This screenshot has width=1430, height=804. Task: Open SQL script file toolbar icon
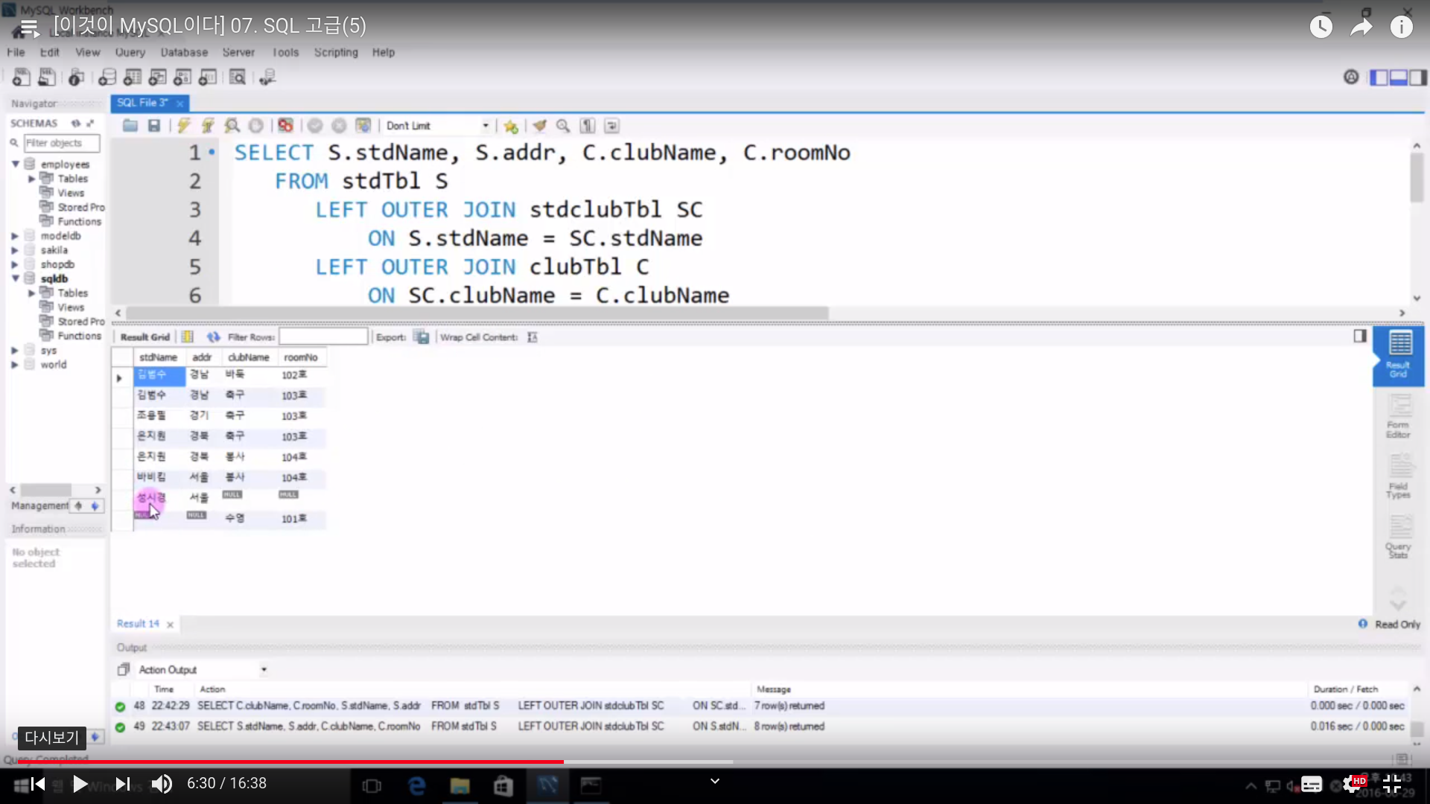click(x=47, y=77)
